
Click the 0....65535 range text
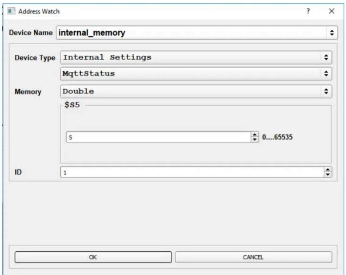277,137
